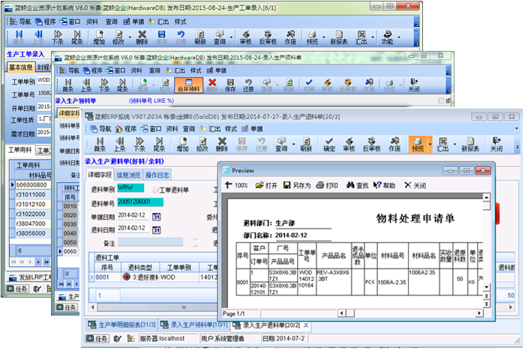Switch to 操作日志 tab
Viewport: 525px width, 350px height.
click(x=157, y=175)
